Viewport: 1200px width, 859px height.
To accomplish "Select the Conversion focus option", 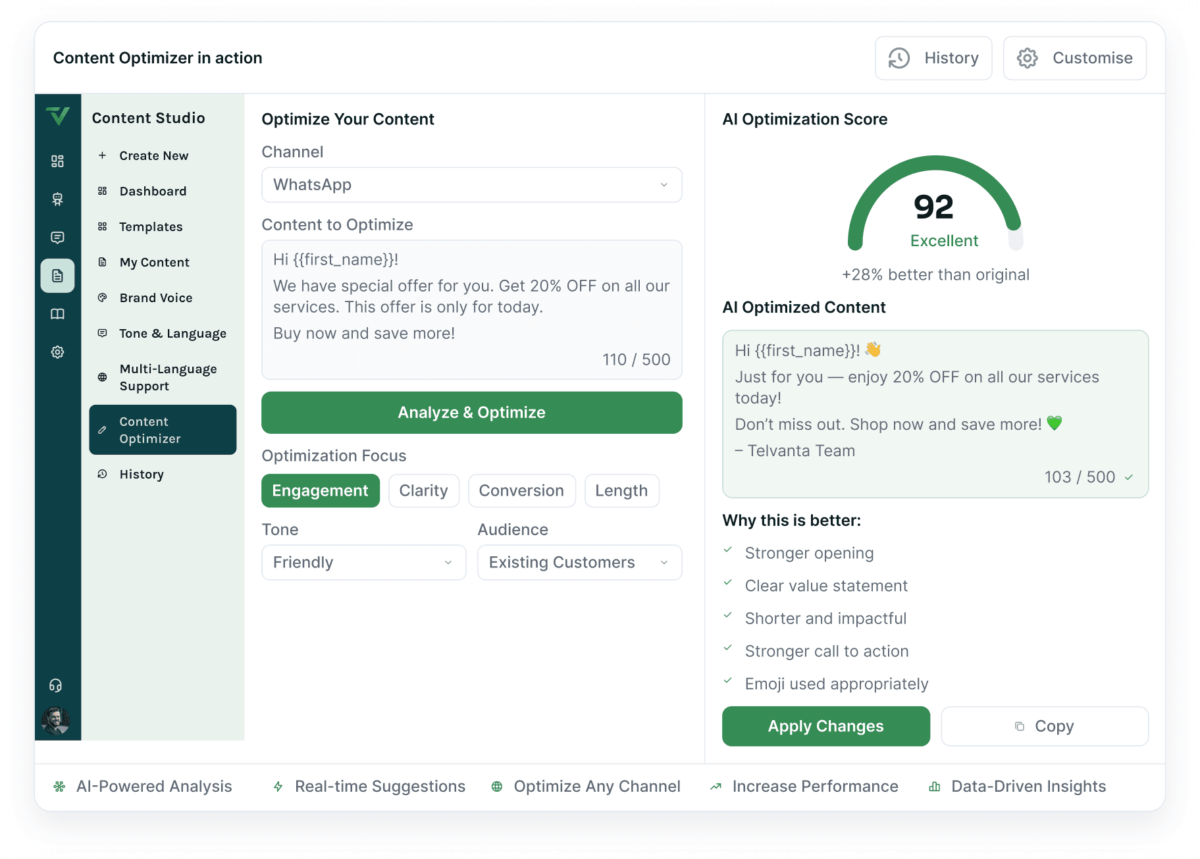I will click(x=521, y=490).
